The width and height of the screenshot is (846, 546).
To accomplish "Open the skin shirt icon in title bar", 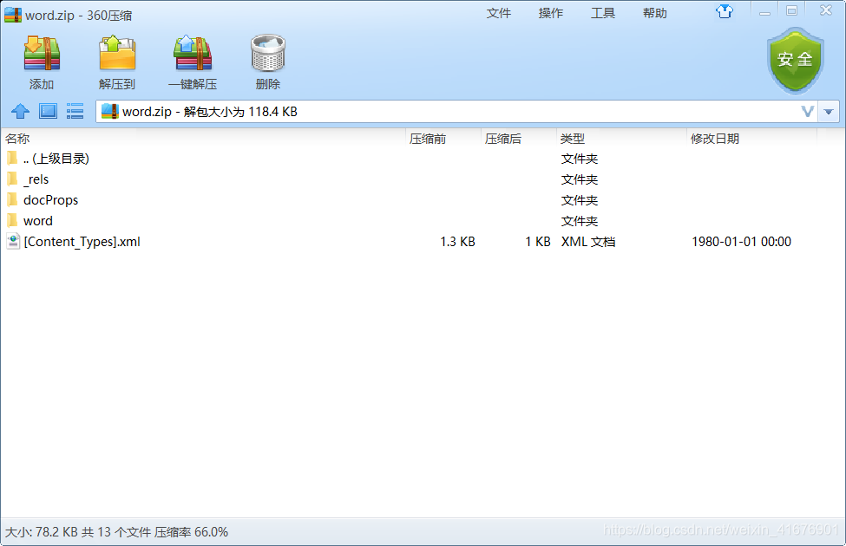I will point(725,11).
